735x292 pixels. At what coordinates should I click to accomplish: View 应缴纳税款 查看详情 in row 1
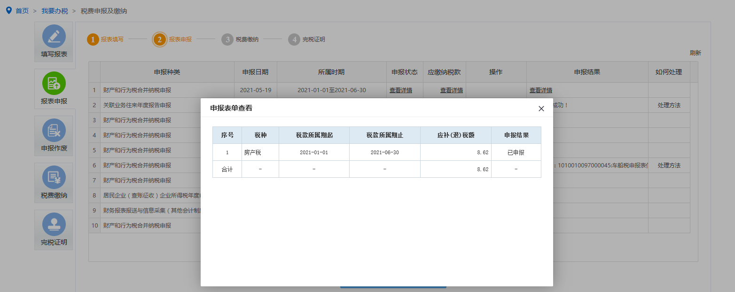[x=451, y=90]
